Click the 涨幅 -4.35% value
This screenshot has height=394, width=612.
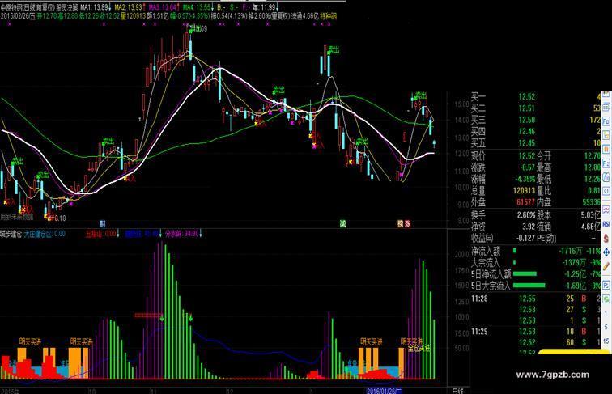pos(525,179)
